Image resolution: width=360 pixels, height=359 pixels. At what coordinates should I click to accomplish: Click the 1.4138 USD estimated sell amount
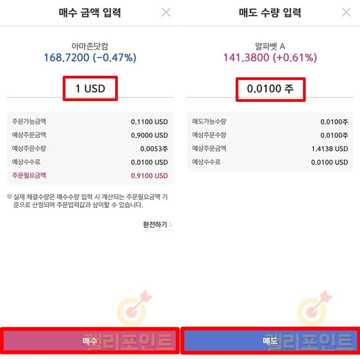[x=330, y=149]
